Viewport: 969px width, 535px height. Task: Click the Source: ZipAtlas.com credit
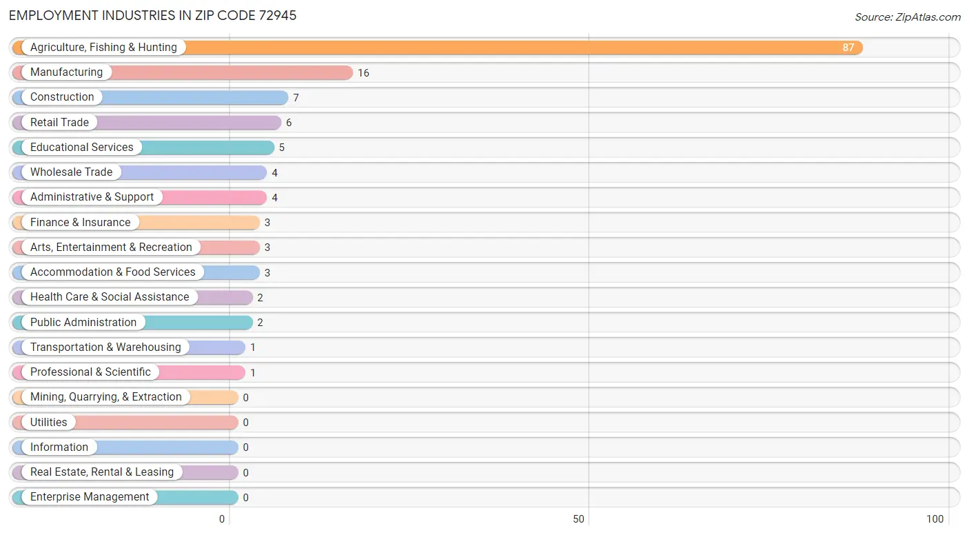click(x=908, y=17)
